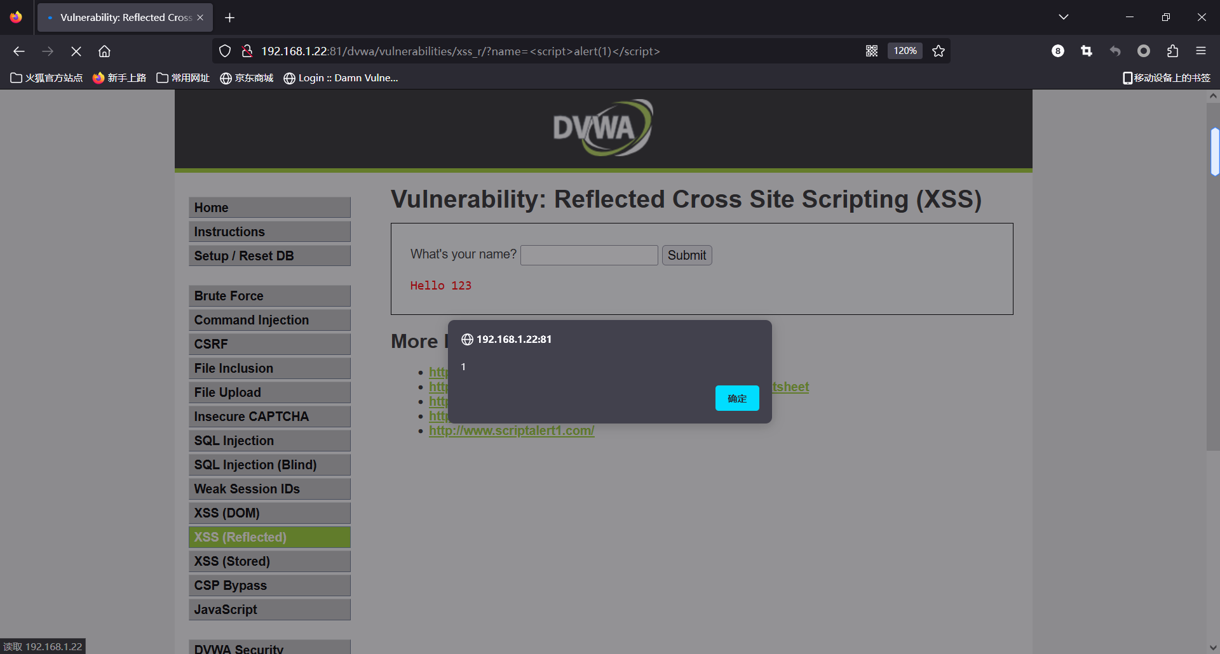This screenshot has height=654, width=1220.
Task: Click the insecure connection lock icon
Action: [x=247, y=51]
